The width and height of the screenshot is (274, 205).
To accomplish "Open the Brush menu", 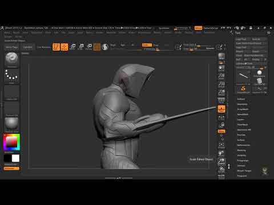I will (16, 32).
